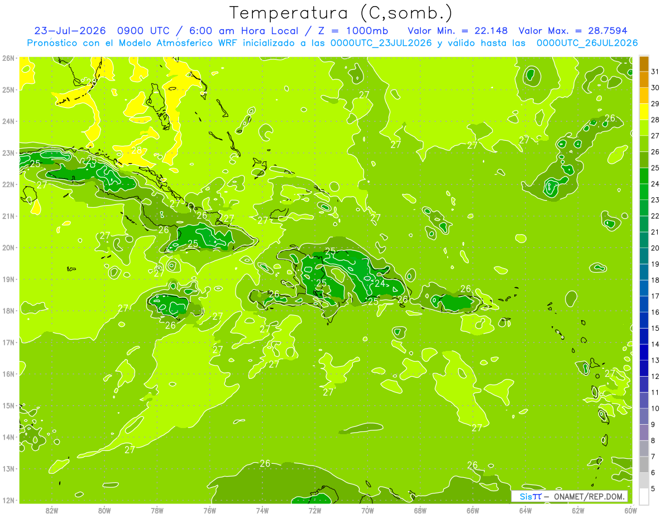Image resolution: width=670 pixels, height=518 pixels.
Task: Click the 80W longitude axis label
Action: (104, 510)
